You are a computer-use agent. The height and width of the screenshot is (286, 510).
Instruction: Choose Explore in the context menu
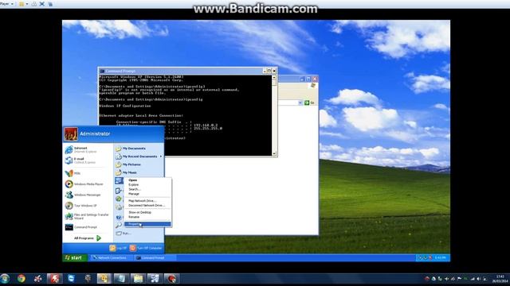click(147, 184)
